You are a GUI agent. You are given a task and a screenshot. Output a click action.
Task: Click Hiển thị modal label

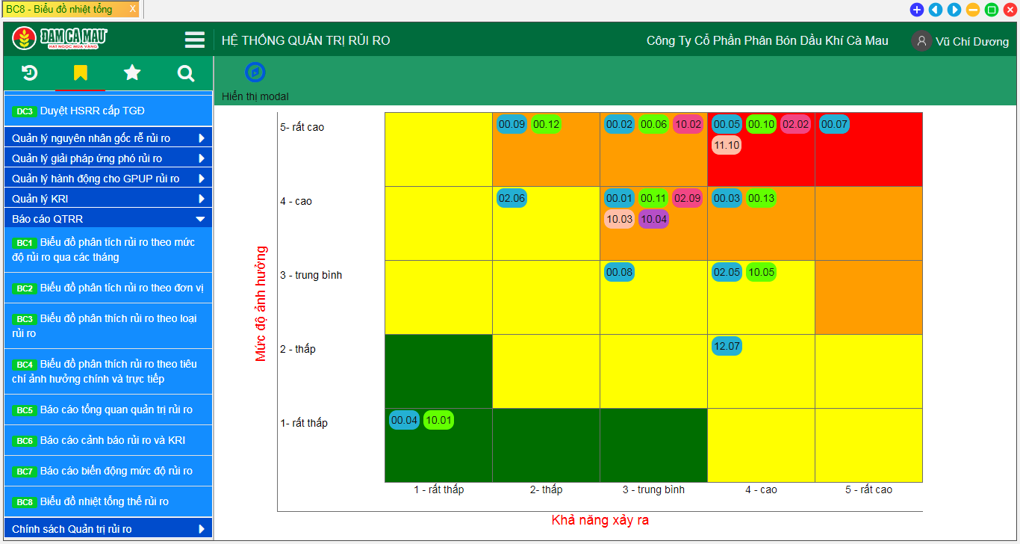[255, 96]
